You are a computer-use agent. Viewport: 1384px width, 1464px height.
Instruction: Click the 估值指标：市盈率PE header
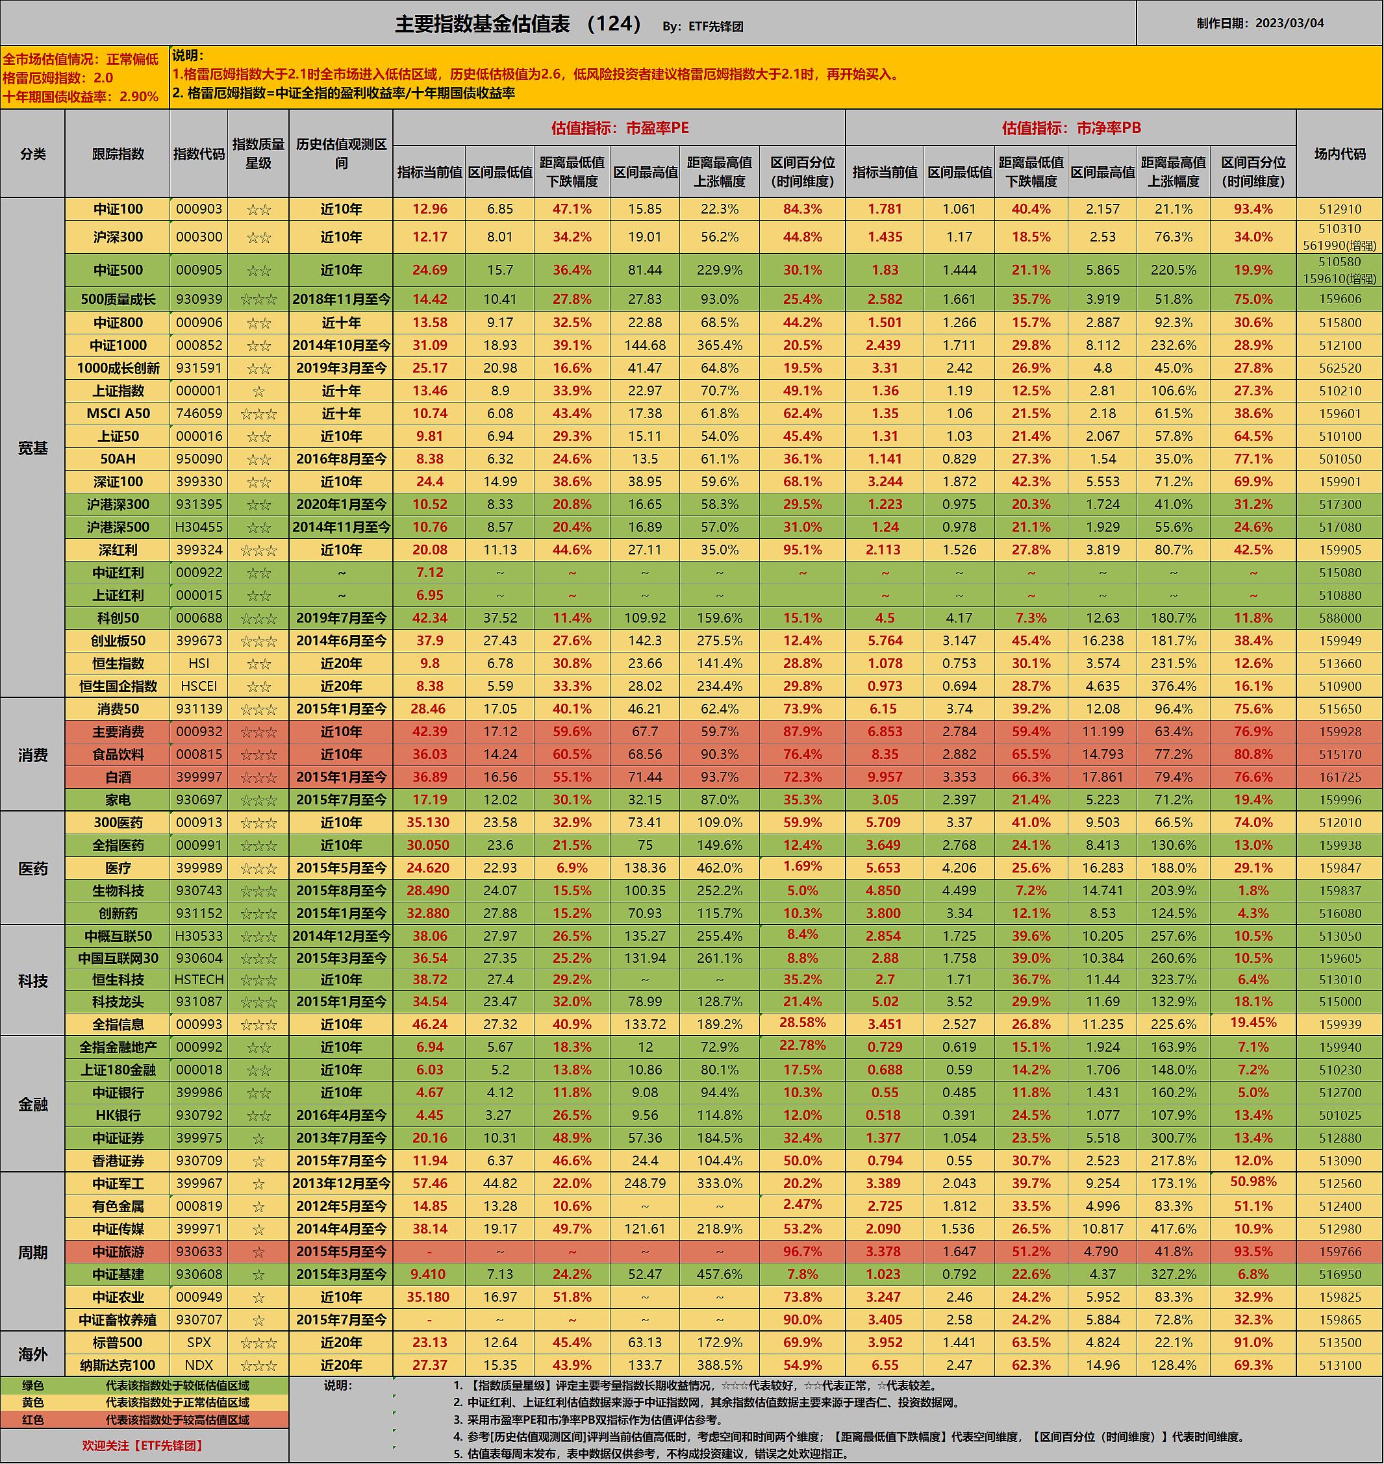coord(620,128)
